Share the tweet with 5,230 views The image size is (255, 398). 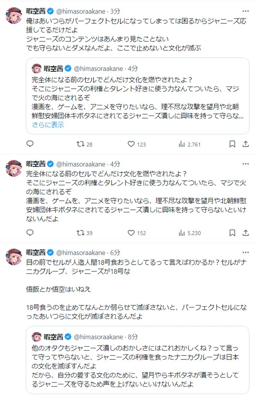(245, 233)
